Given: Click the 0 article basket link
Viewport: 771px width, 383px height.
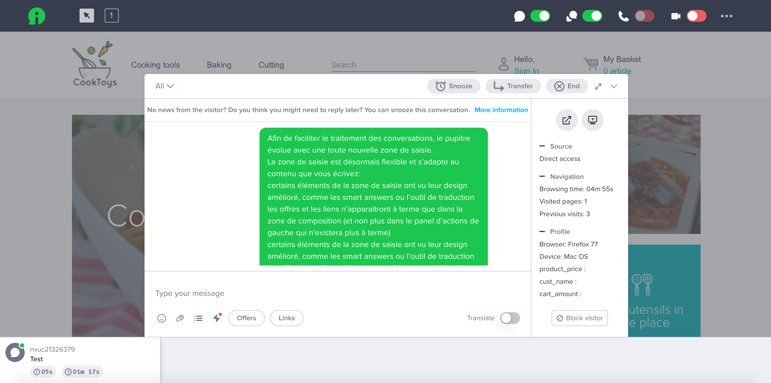Looking at the screenshot, I should click(617, 71).
